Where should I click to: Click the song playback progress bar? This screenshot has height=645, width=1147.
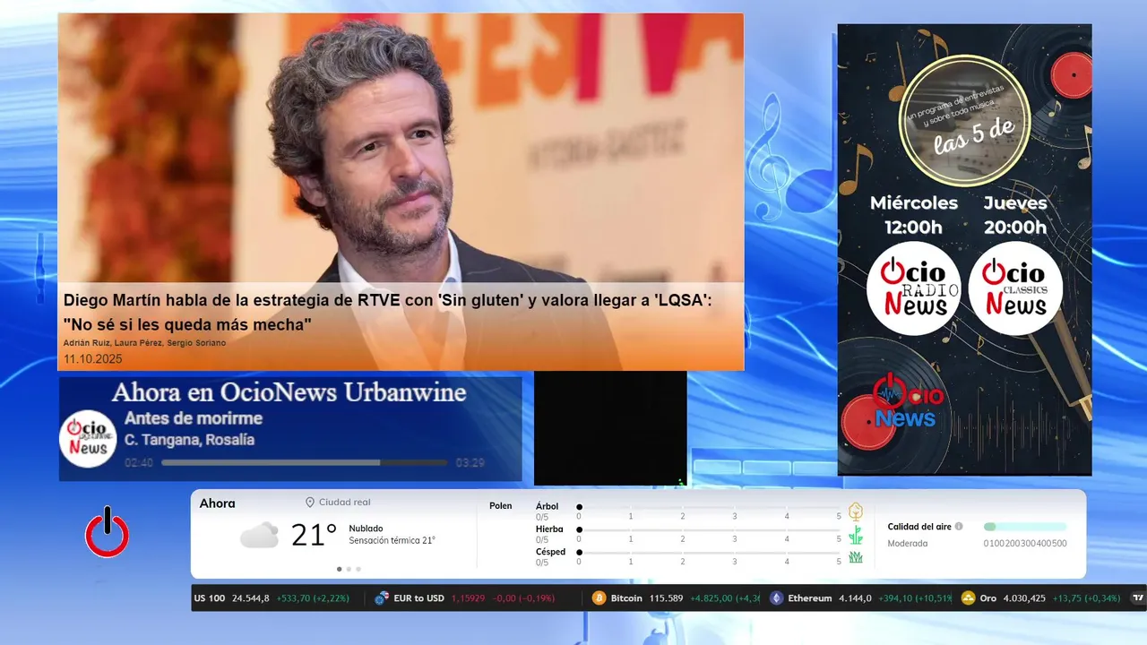coord(304,463)
